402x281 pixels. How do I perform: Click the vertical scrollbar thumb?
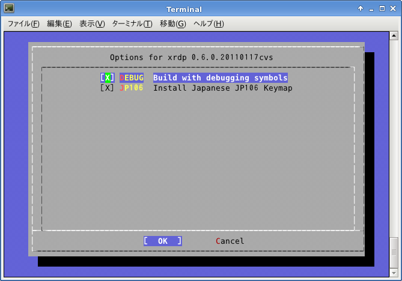coord(394,253)
